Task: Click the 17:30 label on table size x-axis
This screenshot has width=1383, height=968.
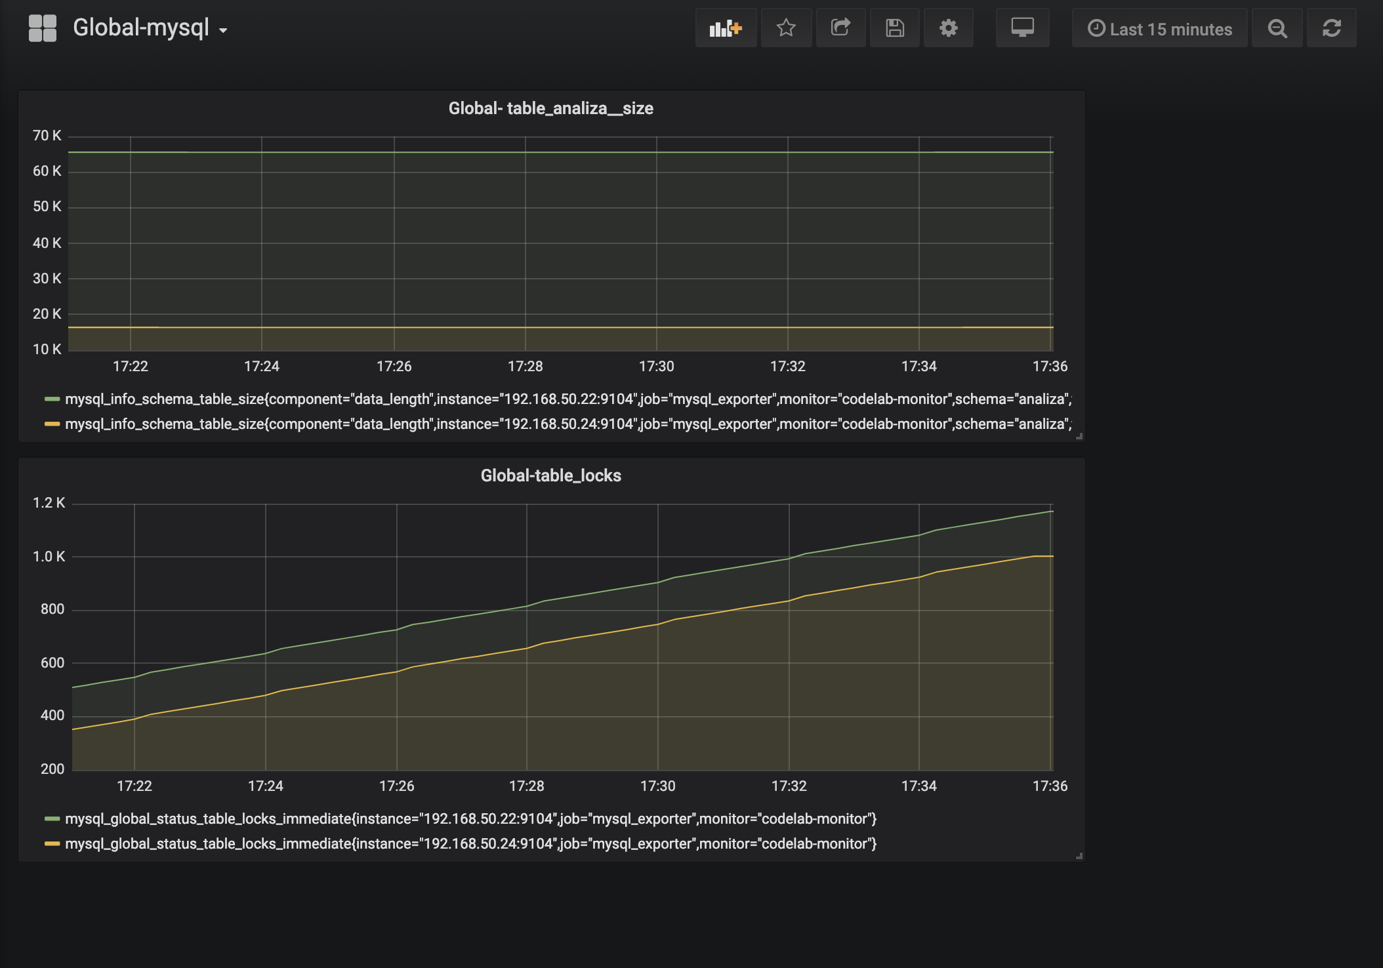Action: [657, 366]
